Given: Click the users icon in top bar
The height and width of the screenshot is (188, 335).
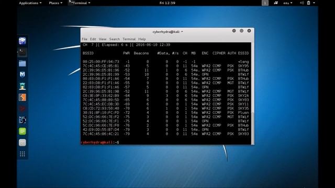Looking at the screenshot, I should (276, 3).
